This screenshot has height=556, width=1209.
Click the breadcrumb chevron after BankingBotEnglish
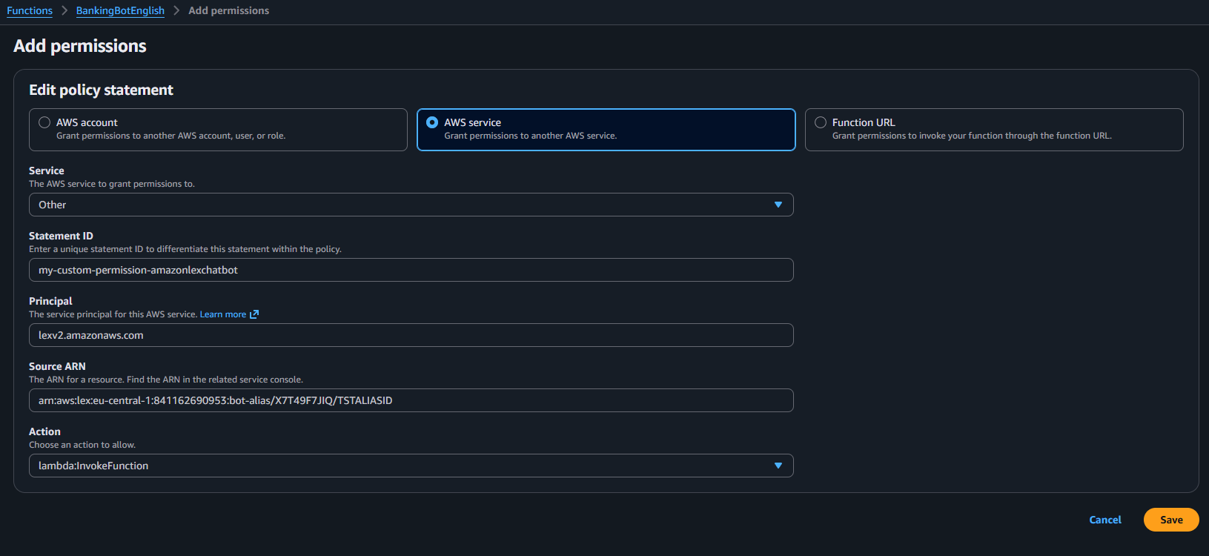176,10
